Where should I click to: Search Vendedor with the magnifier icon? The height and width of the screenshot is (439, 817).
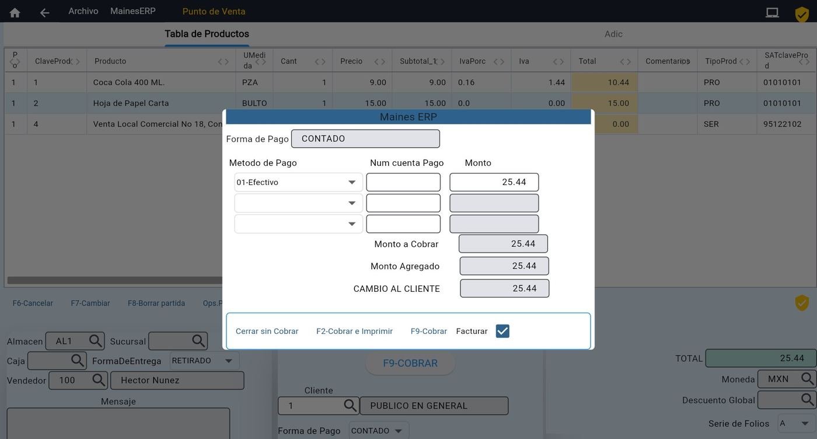99,380
